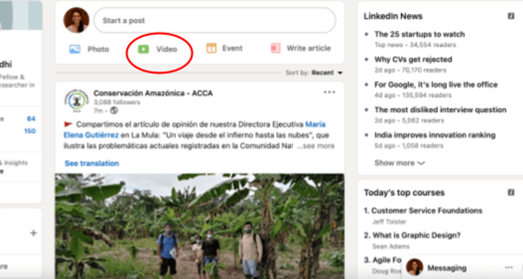This screenshot has height=279, width=523.
Task: Select the Photo attachment icon
Action: [75, 48]
